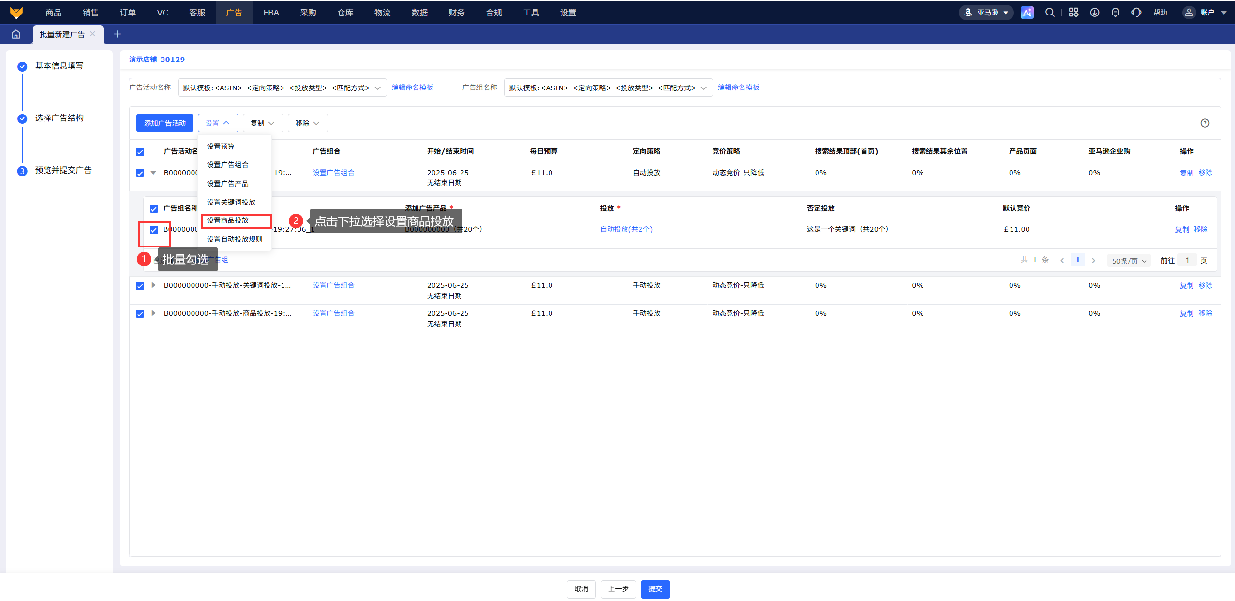The width and height of the screenshot is (1235, 601).
Task: Open the download center icon
Action: pyautogui.click(x=1095, y=13)
